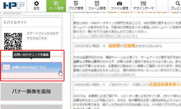
Task: Click the envelope icon on contact banner
Action: 6,67
